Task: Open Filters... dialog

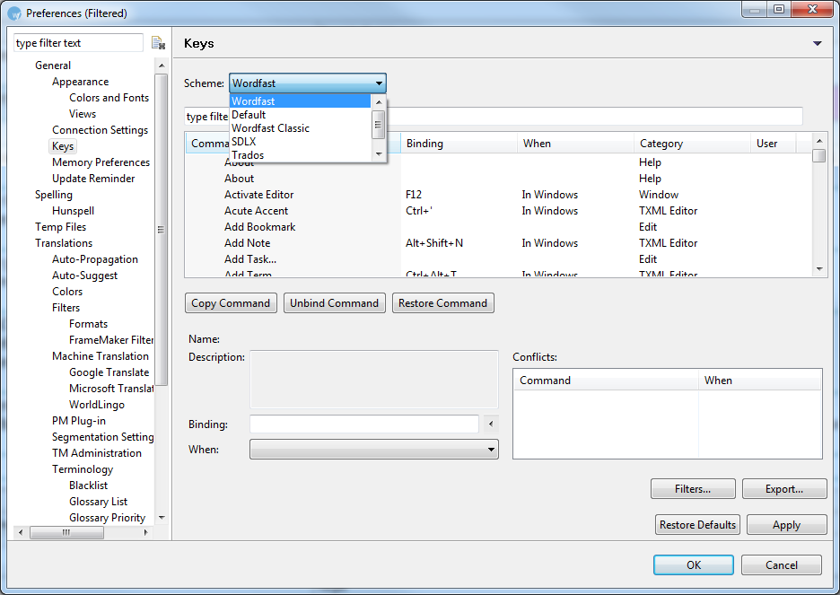Action: click(693, 489)
